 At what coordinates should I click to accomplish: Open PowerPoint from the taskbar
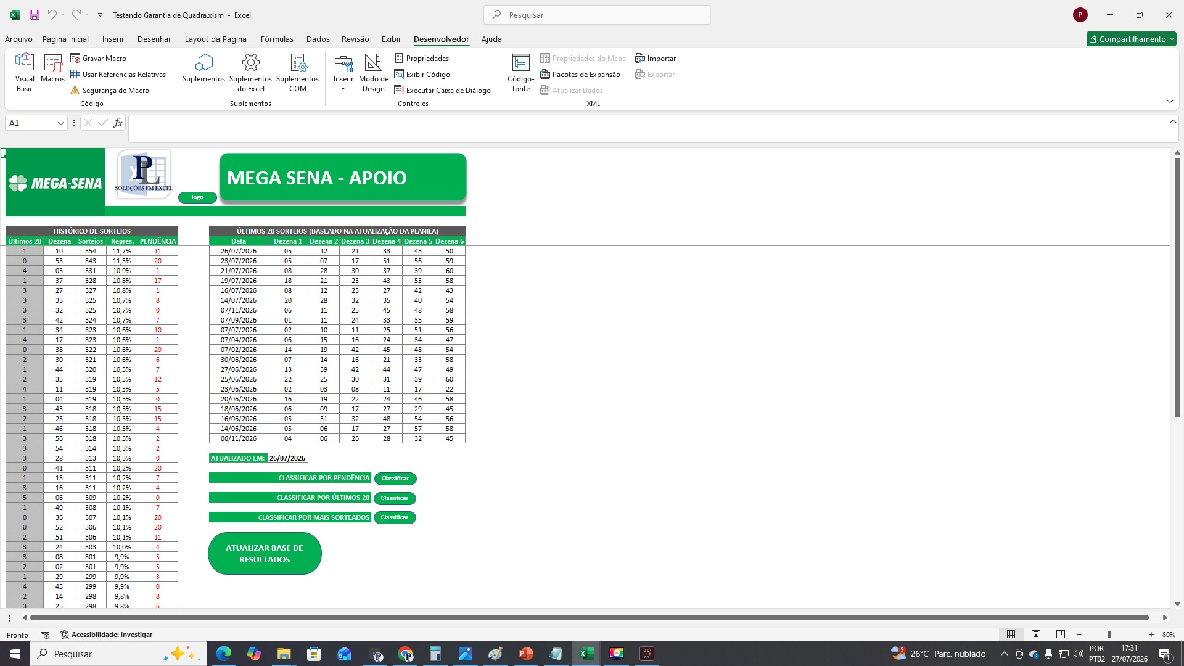click(526, 654)
